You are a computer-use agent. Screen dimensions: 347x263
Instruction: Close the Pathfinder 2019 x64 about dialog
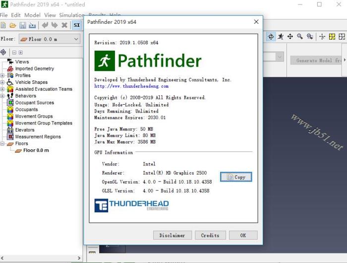pyautogui.click(x=256, y=22)
